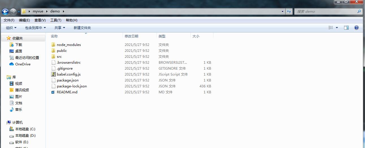Open the 图片 library
This screenshot has width=365, height=148.
19,96
